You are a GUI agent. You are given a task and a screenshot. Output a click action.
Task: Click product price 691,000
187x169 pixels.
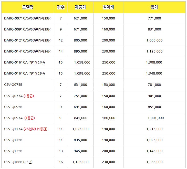pos(80,107)
